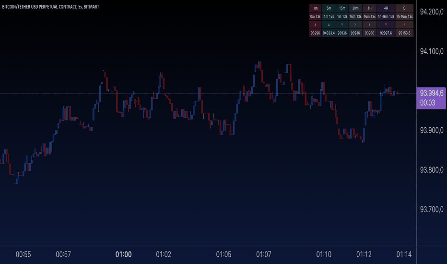The image size is (447, 264).
Task: Click the 95153.6 value in the D column
Action: tap(404, 33)
